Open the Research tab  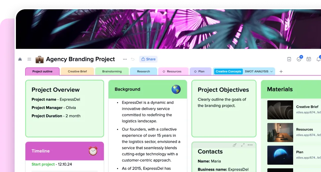click(144, 71)
